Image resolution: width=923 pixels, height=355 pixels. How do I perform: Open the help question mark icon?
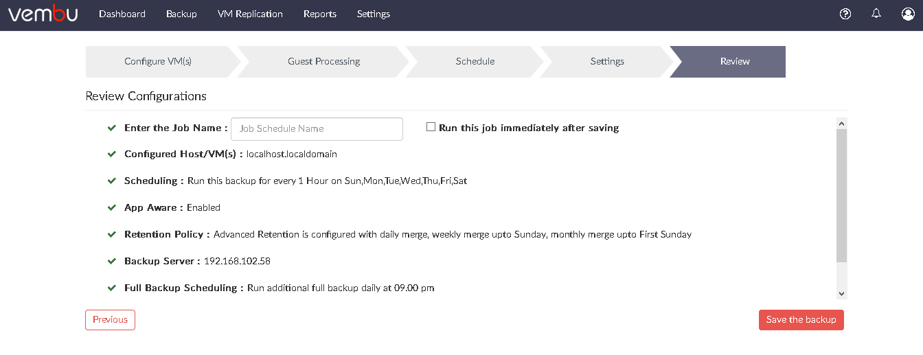845,14
